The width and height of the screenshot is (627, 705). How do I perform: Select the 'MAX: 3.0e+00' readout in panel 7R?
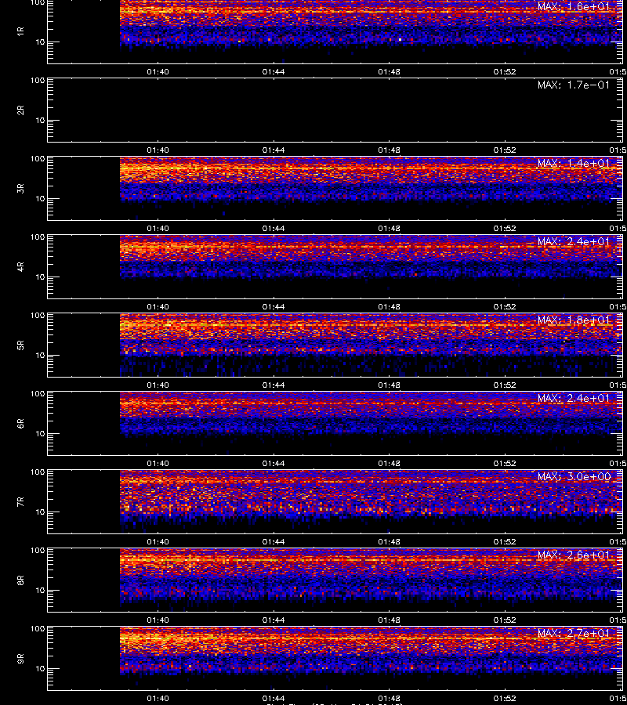[574, 476]
